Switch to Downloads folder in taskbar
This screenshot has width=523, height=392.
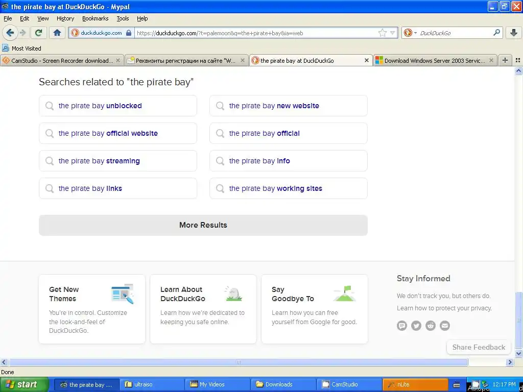[x=283, y=385]
